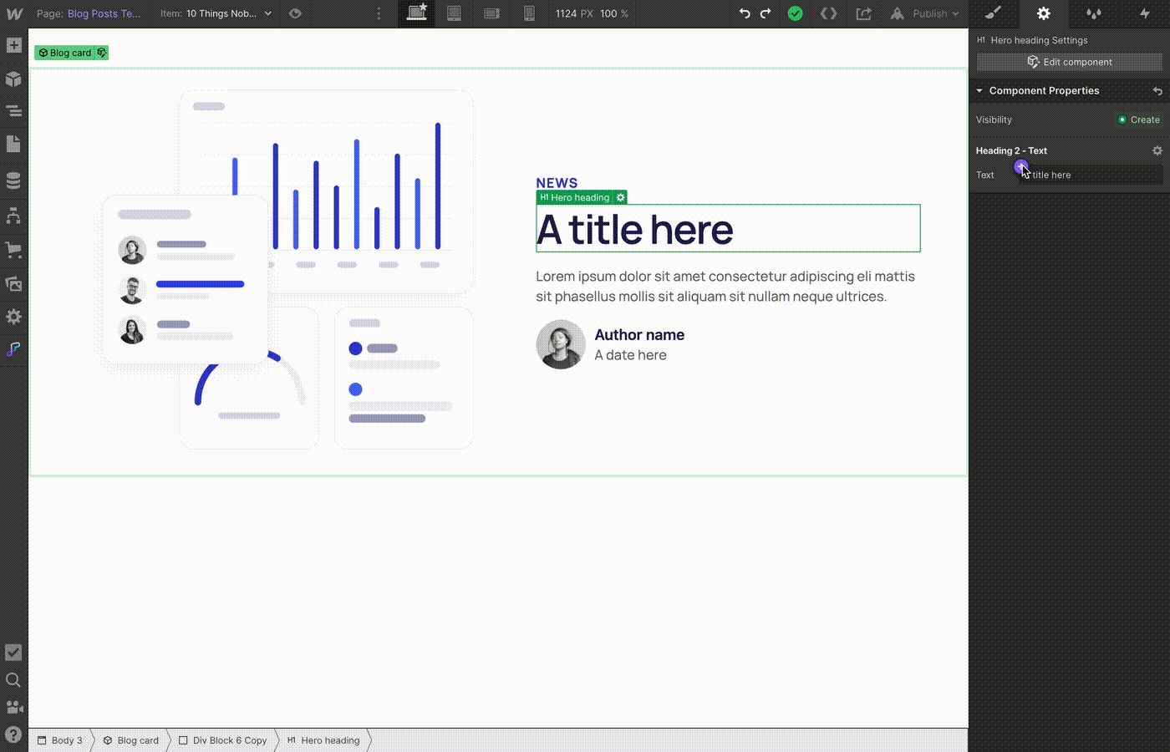Toggle preview mode with the eye icon

295,13
